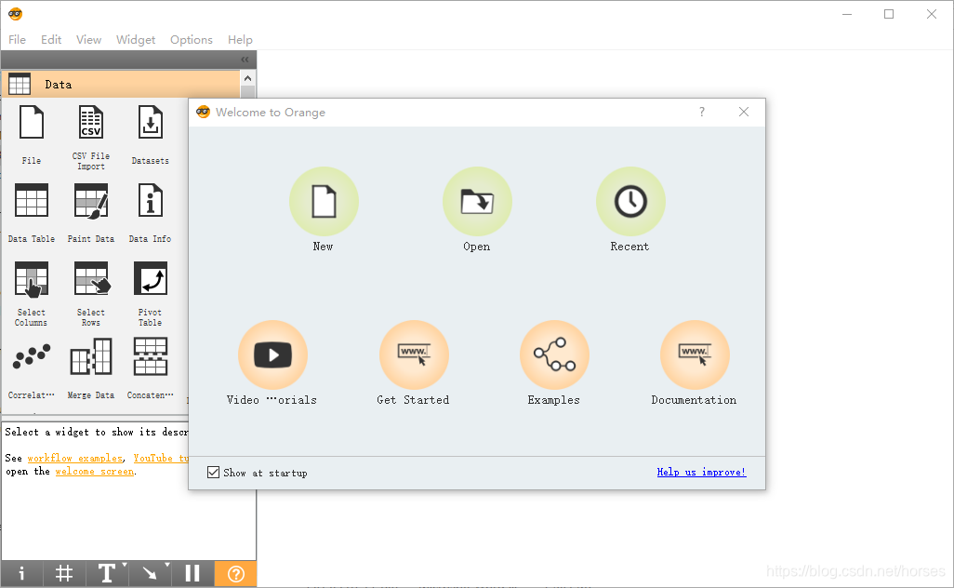Add the Merge Data widget
This screenshot has width=954, height=588.
pyautogui.click(x=90, y=368)
